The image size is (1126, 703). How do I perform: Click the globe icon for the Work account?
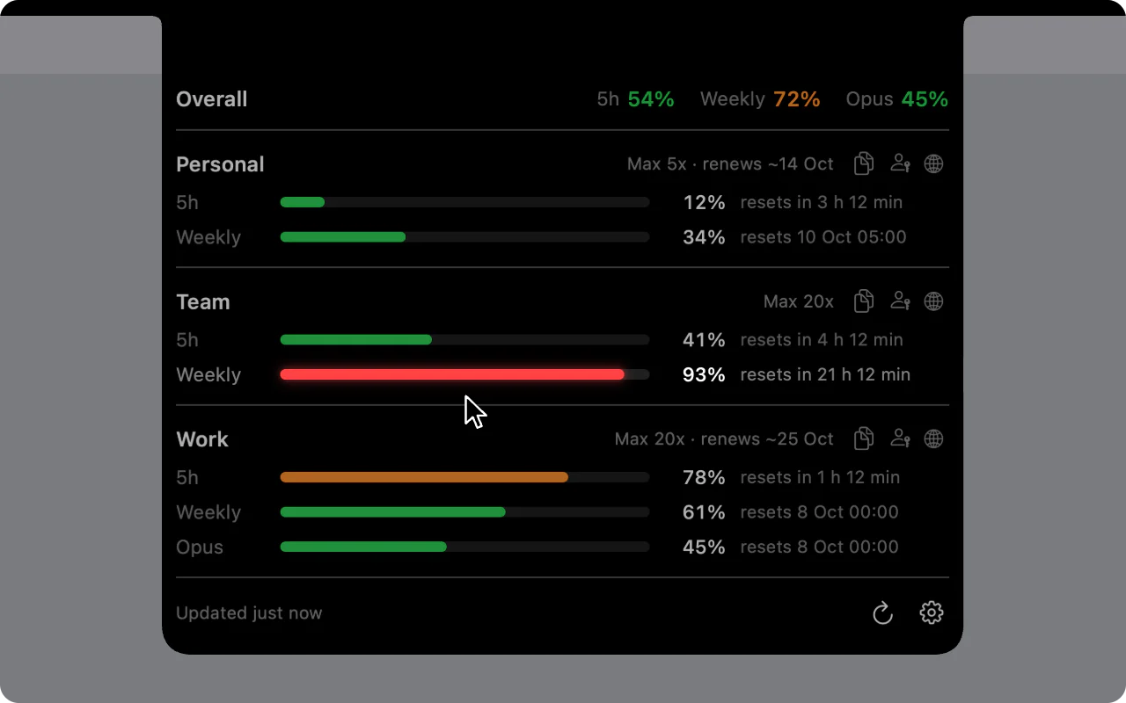tap(934, 438)
